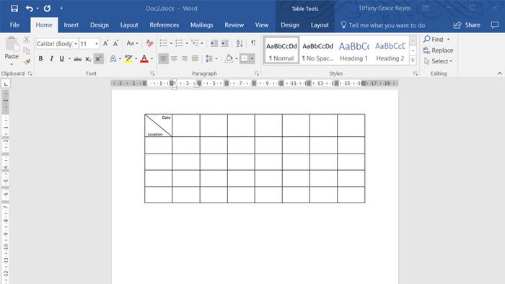Activate the Format Painter brush
The height and width of the screenshot is (284, 505).
27,61
